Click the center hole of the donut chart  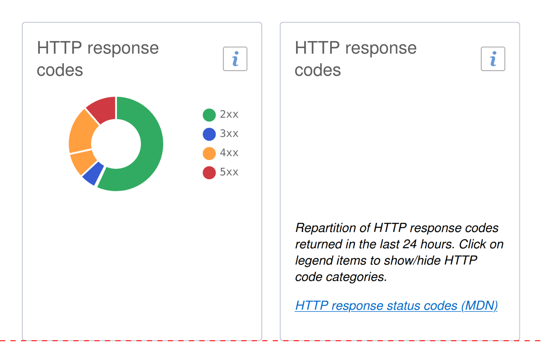116,144
